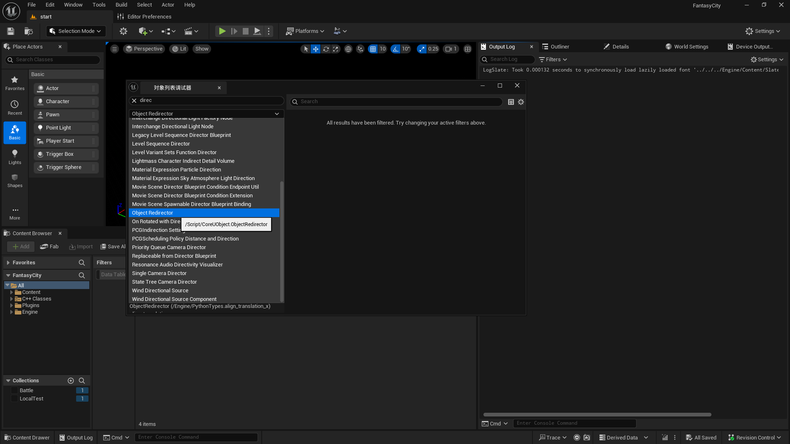Image resolution: width=790 pixels, height=444 pixels.
Task: Toggle the LocalTest collection checkbox
Action: pos(14,399)
